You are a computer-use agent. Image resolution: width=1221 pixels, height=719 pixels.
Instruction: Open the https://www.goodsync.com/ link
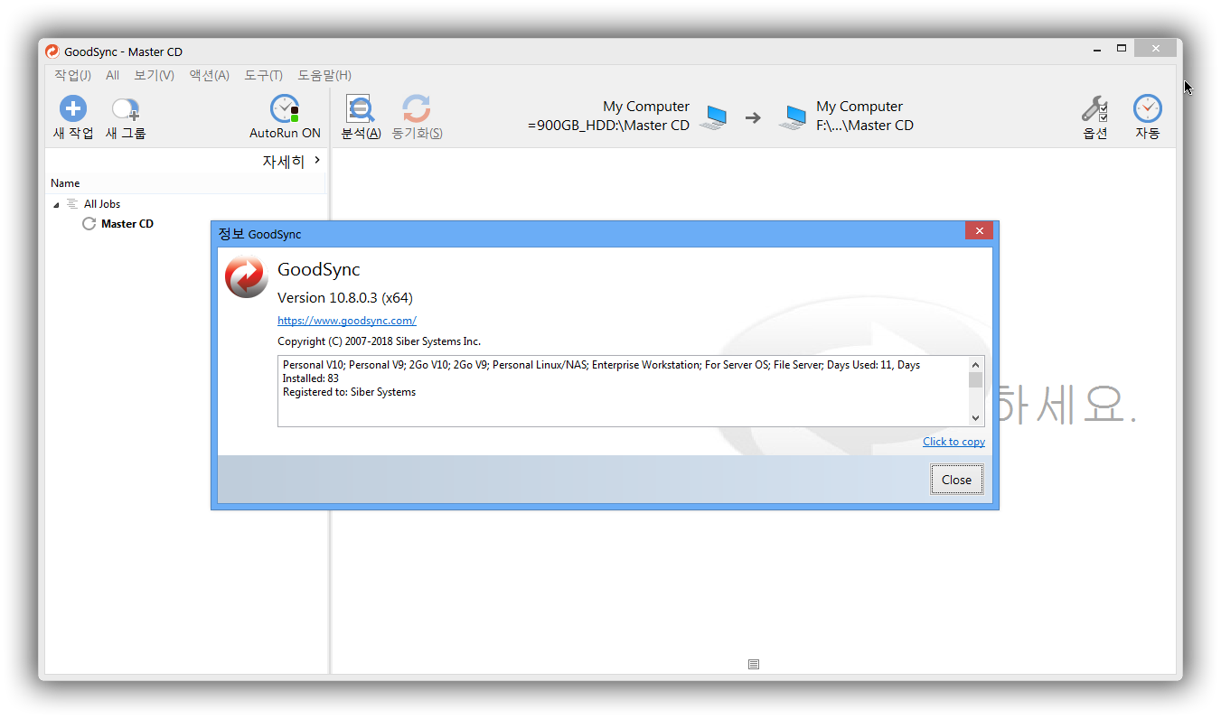[347, 320]
